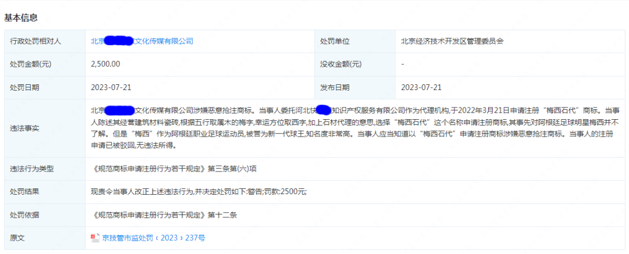The width and height of the screenshot is (629, 254).
Task: Select the 基本信息 section heading
Action: point(21,17)
